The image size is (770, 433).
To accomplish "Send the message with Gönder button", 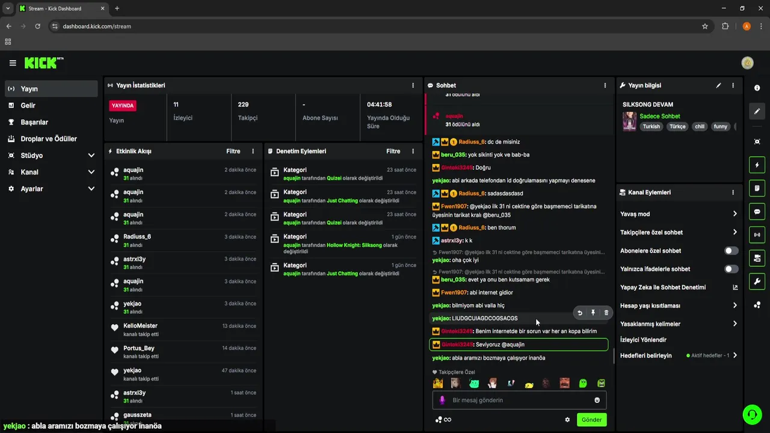I will [591, 420].
